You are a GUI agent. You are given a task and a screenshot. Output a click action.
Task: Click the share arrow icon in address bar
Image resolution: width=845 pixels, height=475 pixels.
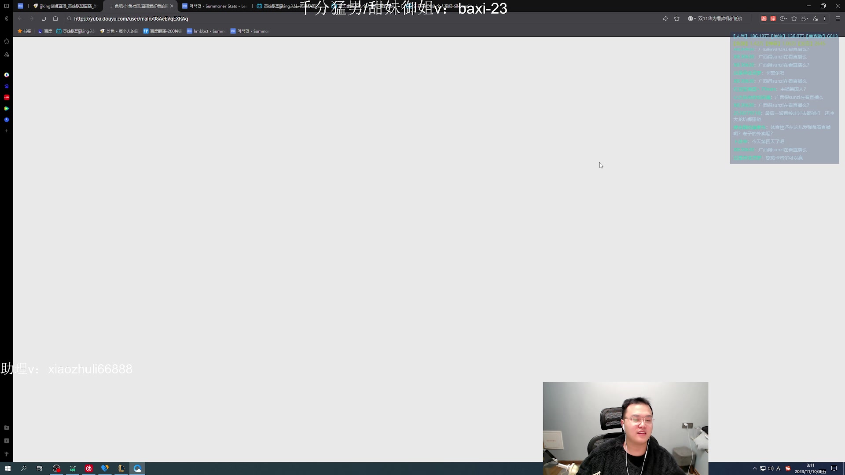pyautogui.click(x=665, y=18)
